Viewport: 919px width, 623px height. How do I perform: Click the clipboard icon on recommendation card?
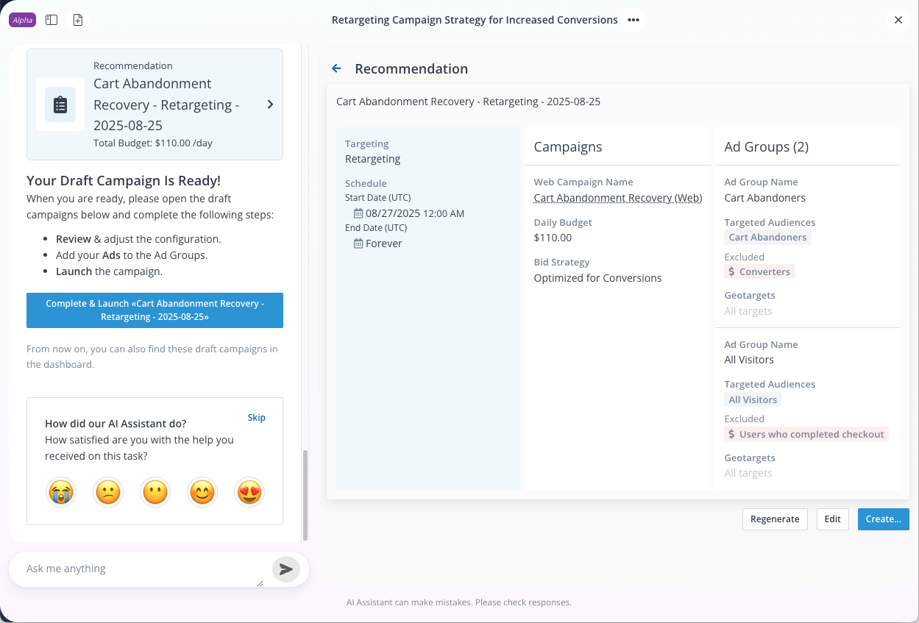click(60, 104)
